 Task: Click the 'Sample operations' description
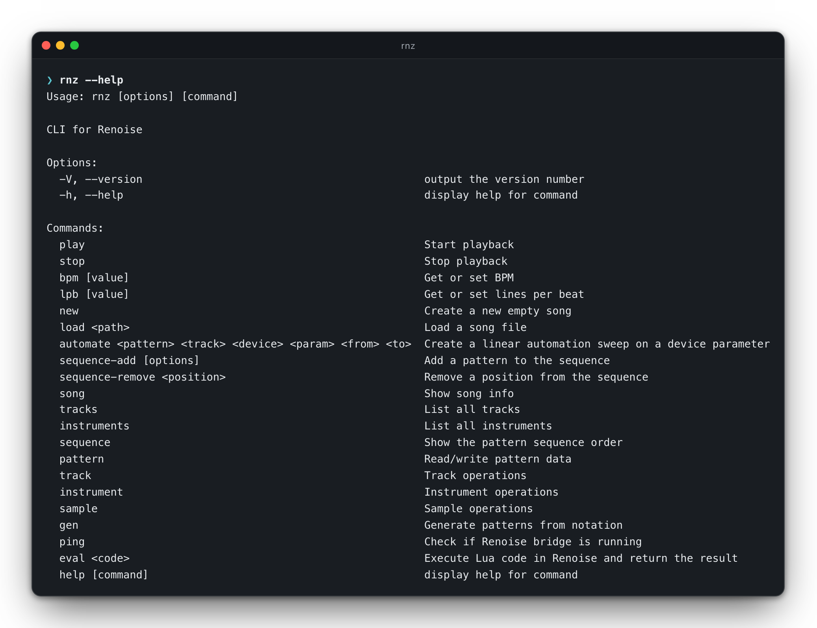click(479, 509)
